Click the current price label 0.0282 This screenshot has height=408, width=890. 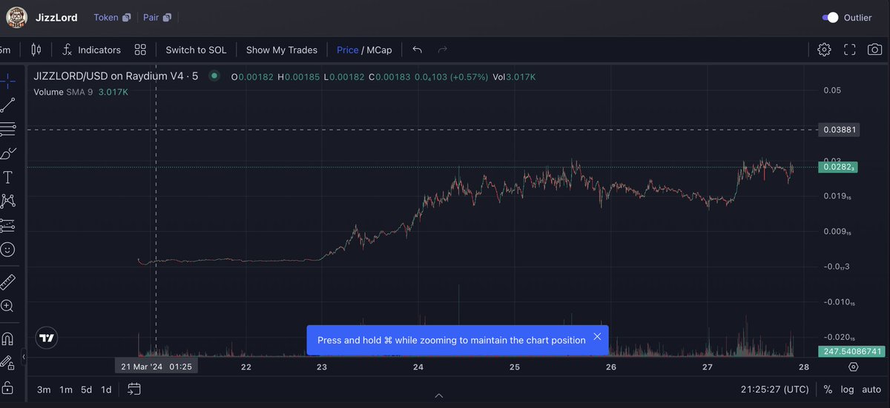click(x=839, y=168)
